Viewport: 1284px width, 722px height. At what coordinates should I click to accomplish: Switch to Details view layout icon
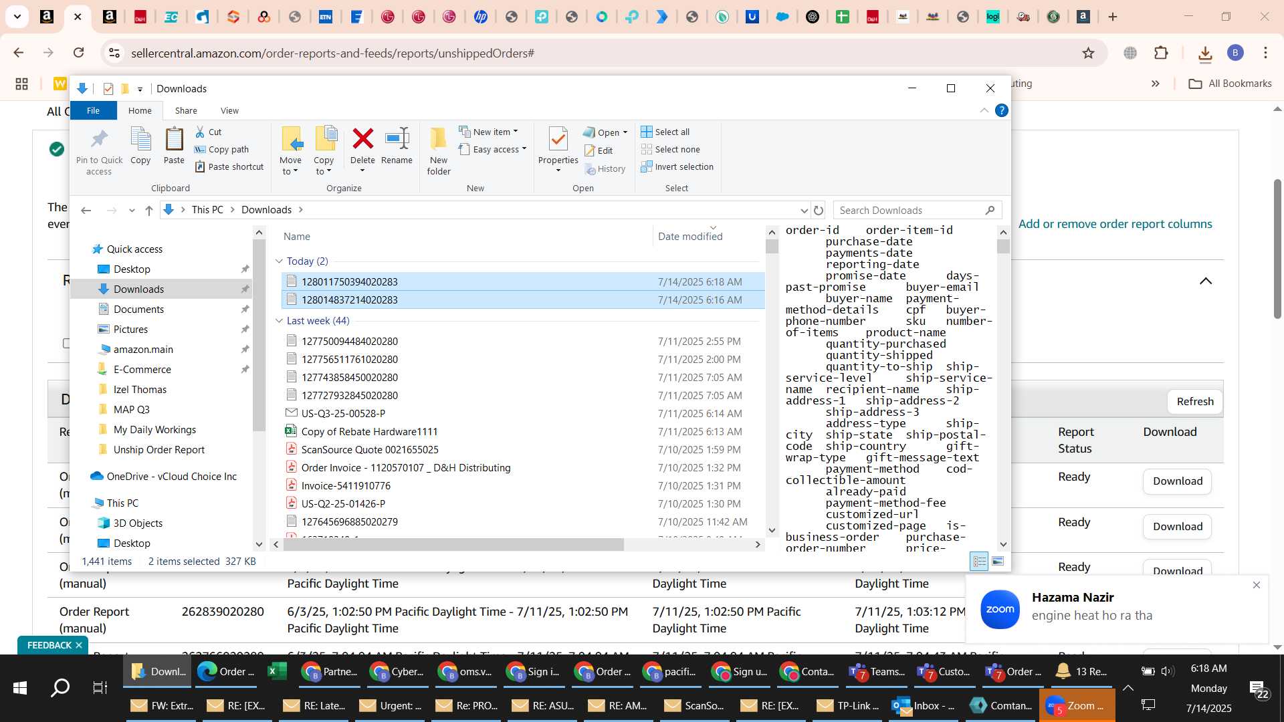[979, 562]
